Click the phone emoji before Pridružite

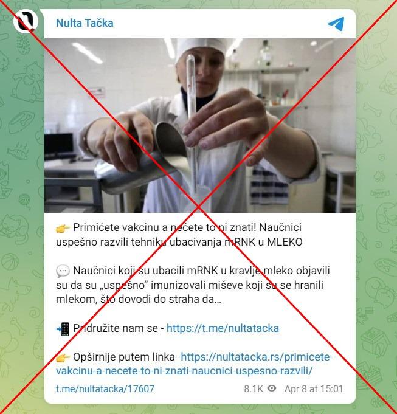pos(63,329)
